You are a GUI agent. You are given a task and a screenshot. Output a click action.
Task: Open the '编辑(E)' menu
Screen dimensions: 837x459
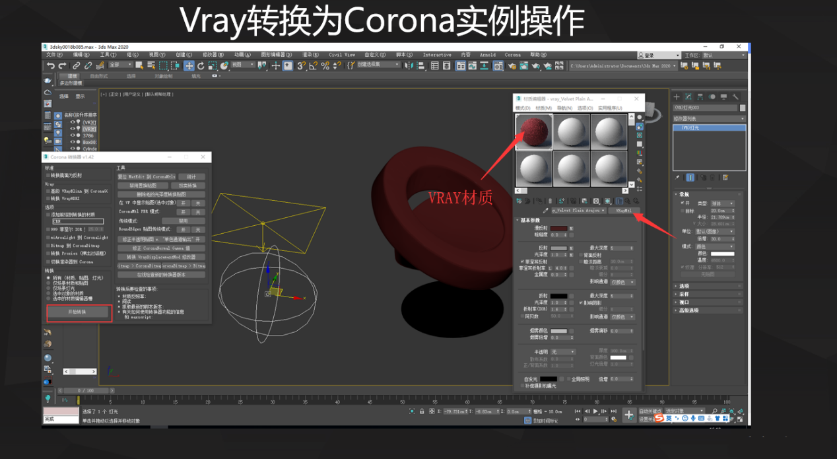click(x=82, y=55)
